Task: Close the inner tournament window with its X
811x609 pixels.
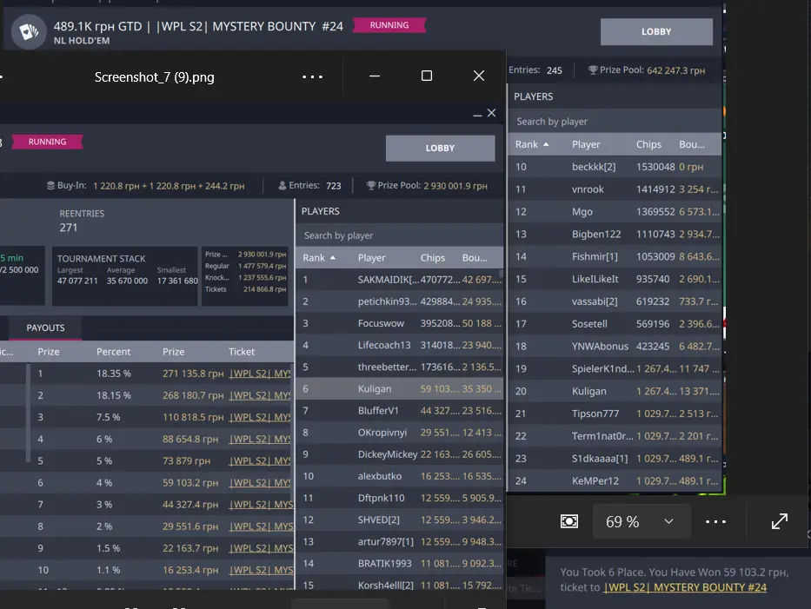Action: (x=492, y=114)
